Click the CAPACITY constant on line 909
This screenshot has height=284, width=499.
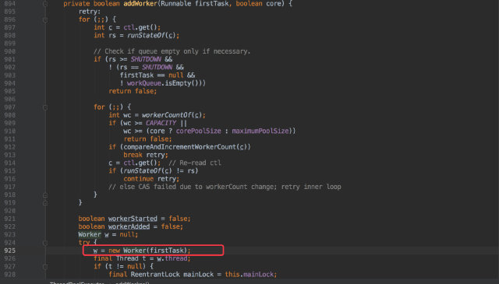point(161,123)
